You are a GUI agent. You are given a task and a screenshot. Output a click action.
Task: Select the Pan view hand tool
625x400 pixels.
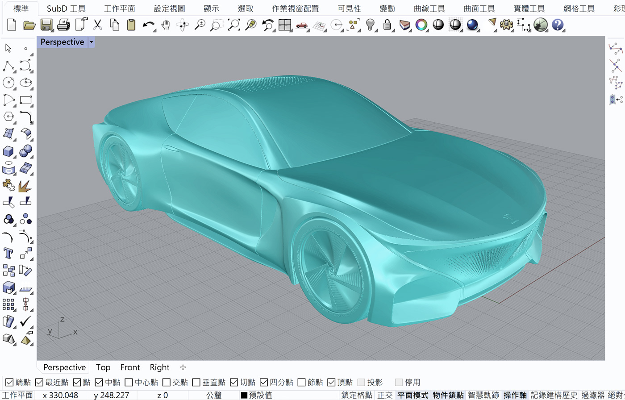165,25
